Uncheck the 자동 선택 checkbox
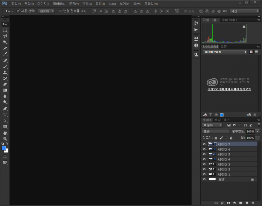 19,11
